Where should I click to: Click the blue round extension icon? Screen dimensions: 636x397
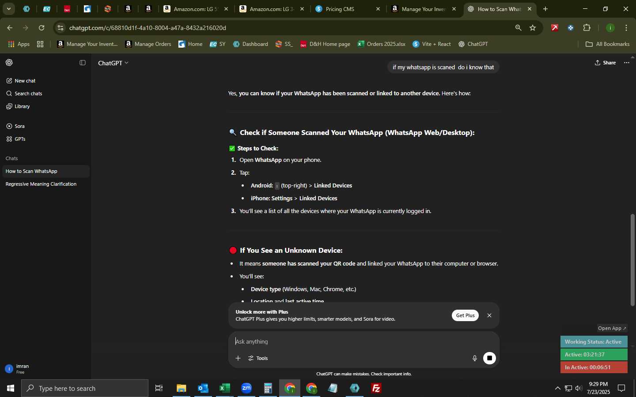(x=571, y=28)
